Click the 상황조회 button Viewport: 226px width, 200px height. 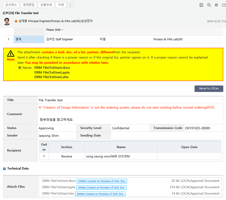[46, 5]
